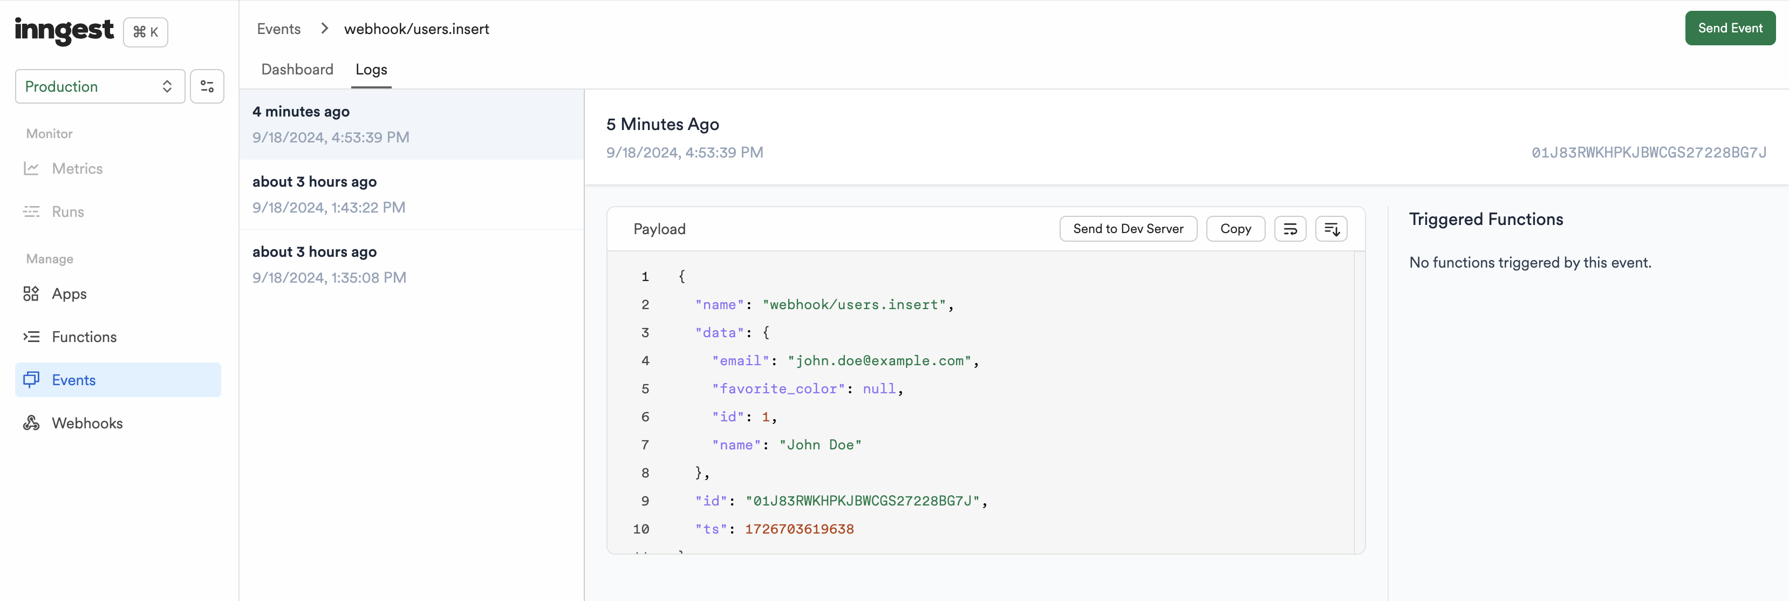Screen dimensions: 1789x601
Task: Click the Events icon in sidebar
Action: (x=31, y=379)
